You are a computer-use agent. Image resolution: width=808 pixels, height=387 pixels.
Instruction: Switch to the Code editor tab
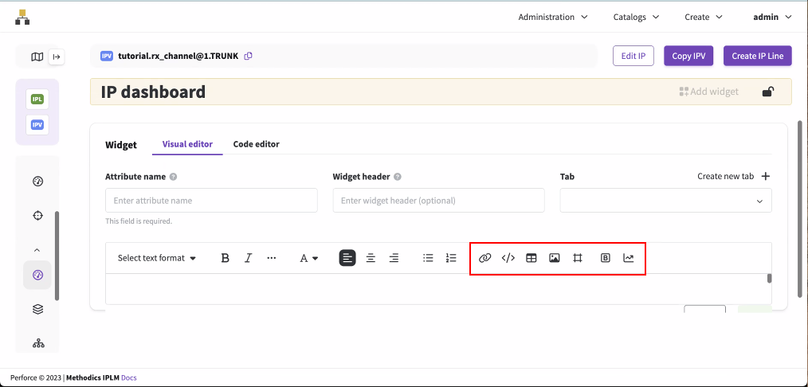point(256,144)
